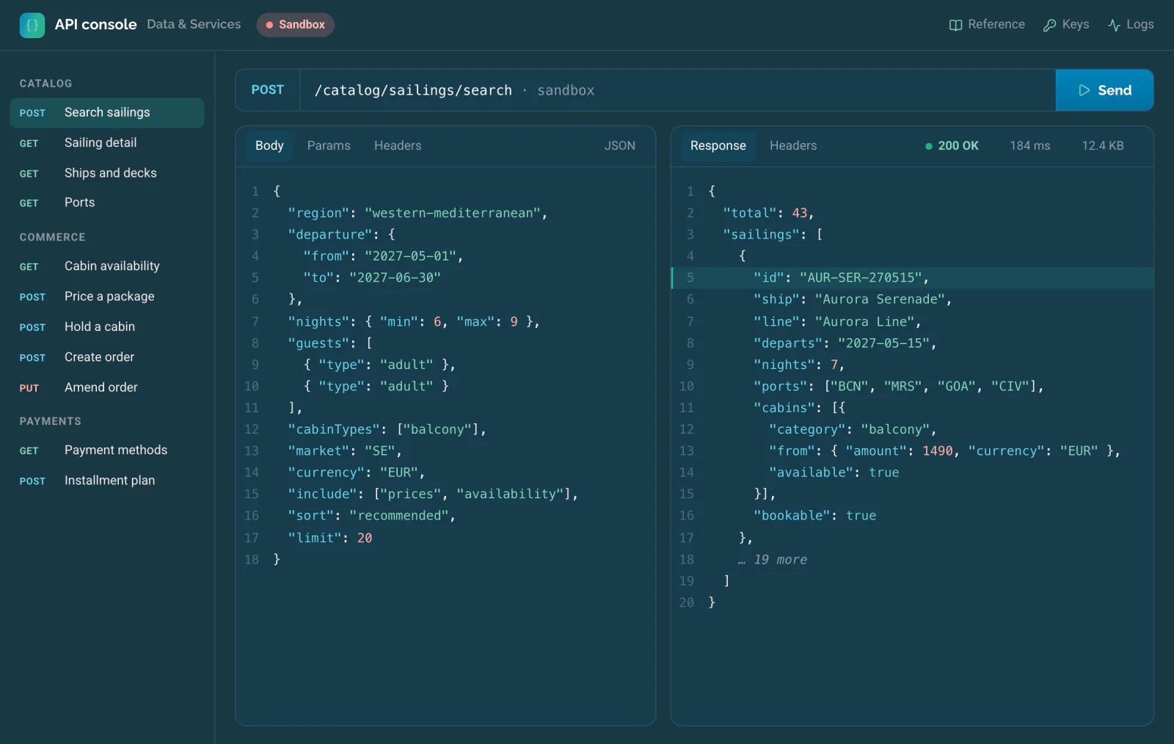This screenshot has height=744, width=1174.
Task: Open the Reference link
Action: [987, 24]
